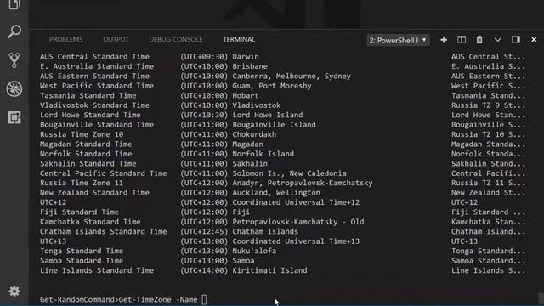The width and height of the screenshot is (544, 306).
Task: Click 'Tonga Standard Time' text
Action: (x=82, y=251)
